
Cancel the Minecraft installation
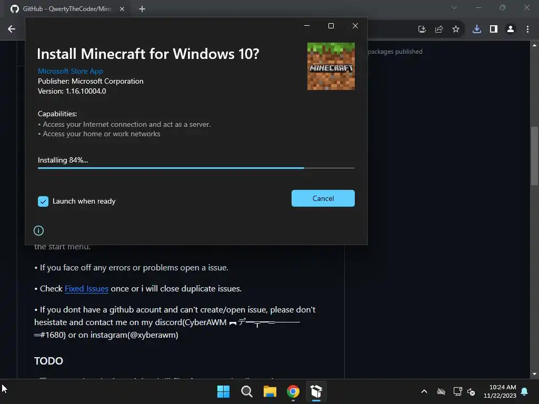pos(323,198)
